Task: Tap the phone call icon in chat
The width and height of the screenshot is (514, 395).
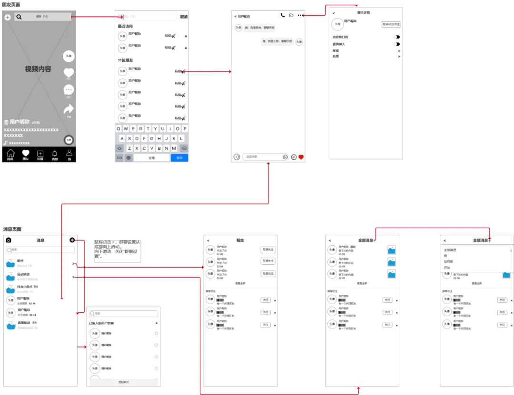Action: 283,15
